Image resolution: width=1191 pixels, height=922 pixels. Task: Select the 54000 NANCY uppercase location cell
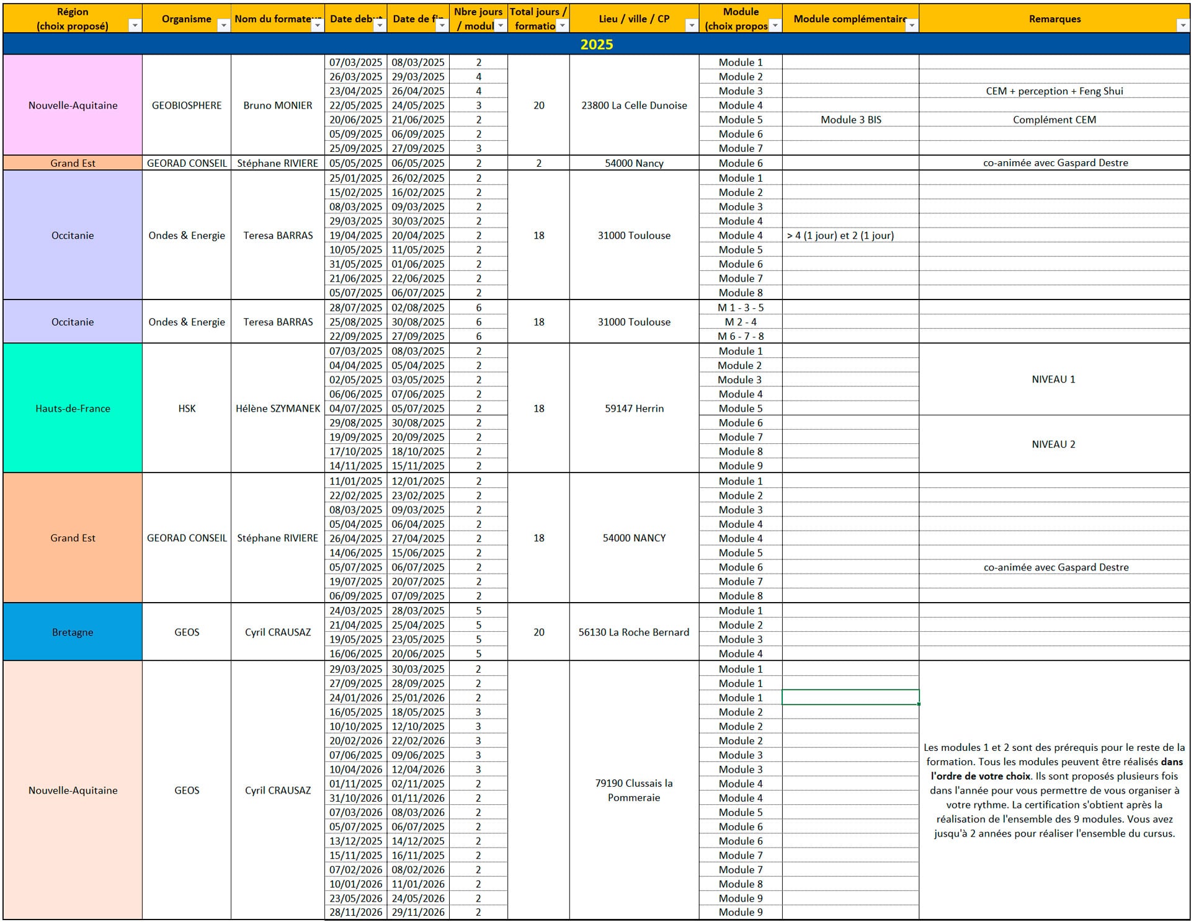point(634,538)
